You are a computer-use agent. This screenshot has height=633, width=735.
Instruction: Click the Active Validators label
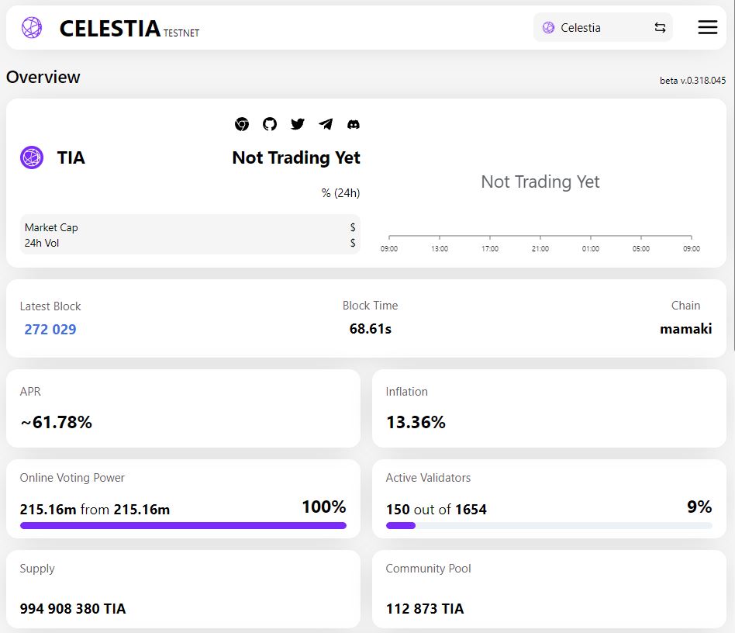click(x=428, y=477)
